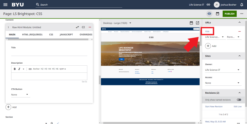Screen dimensions: 247x124
Task: Open the CTA Button dropdown set to None
Action: pos(21,95)
